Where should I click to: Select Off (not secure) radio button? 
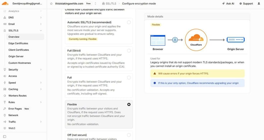point(129,135)
